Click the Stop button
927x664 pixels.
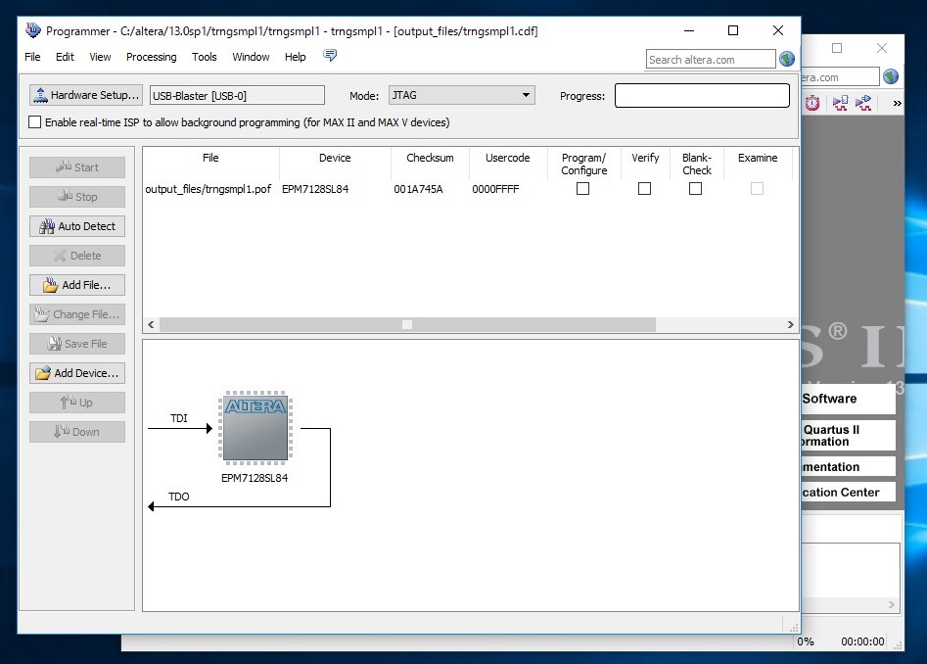[77, 197]
